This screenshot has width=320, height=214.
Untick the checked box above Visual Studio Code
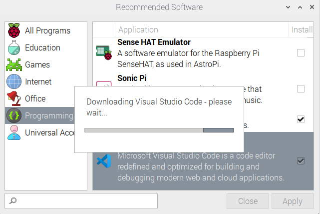coord(301,119)
